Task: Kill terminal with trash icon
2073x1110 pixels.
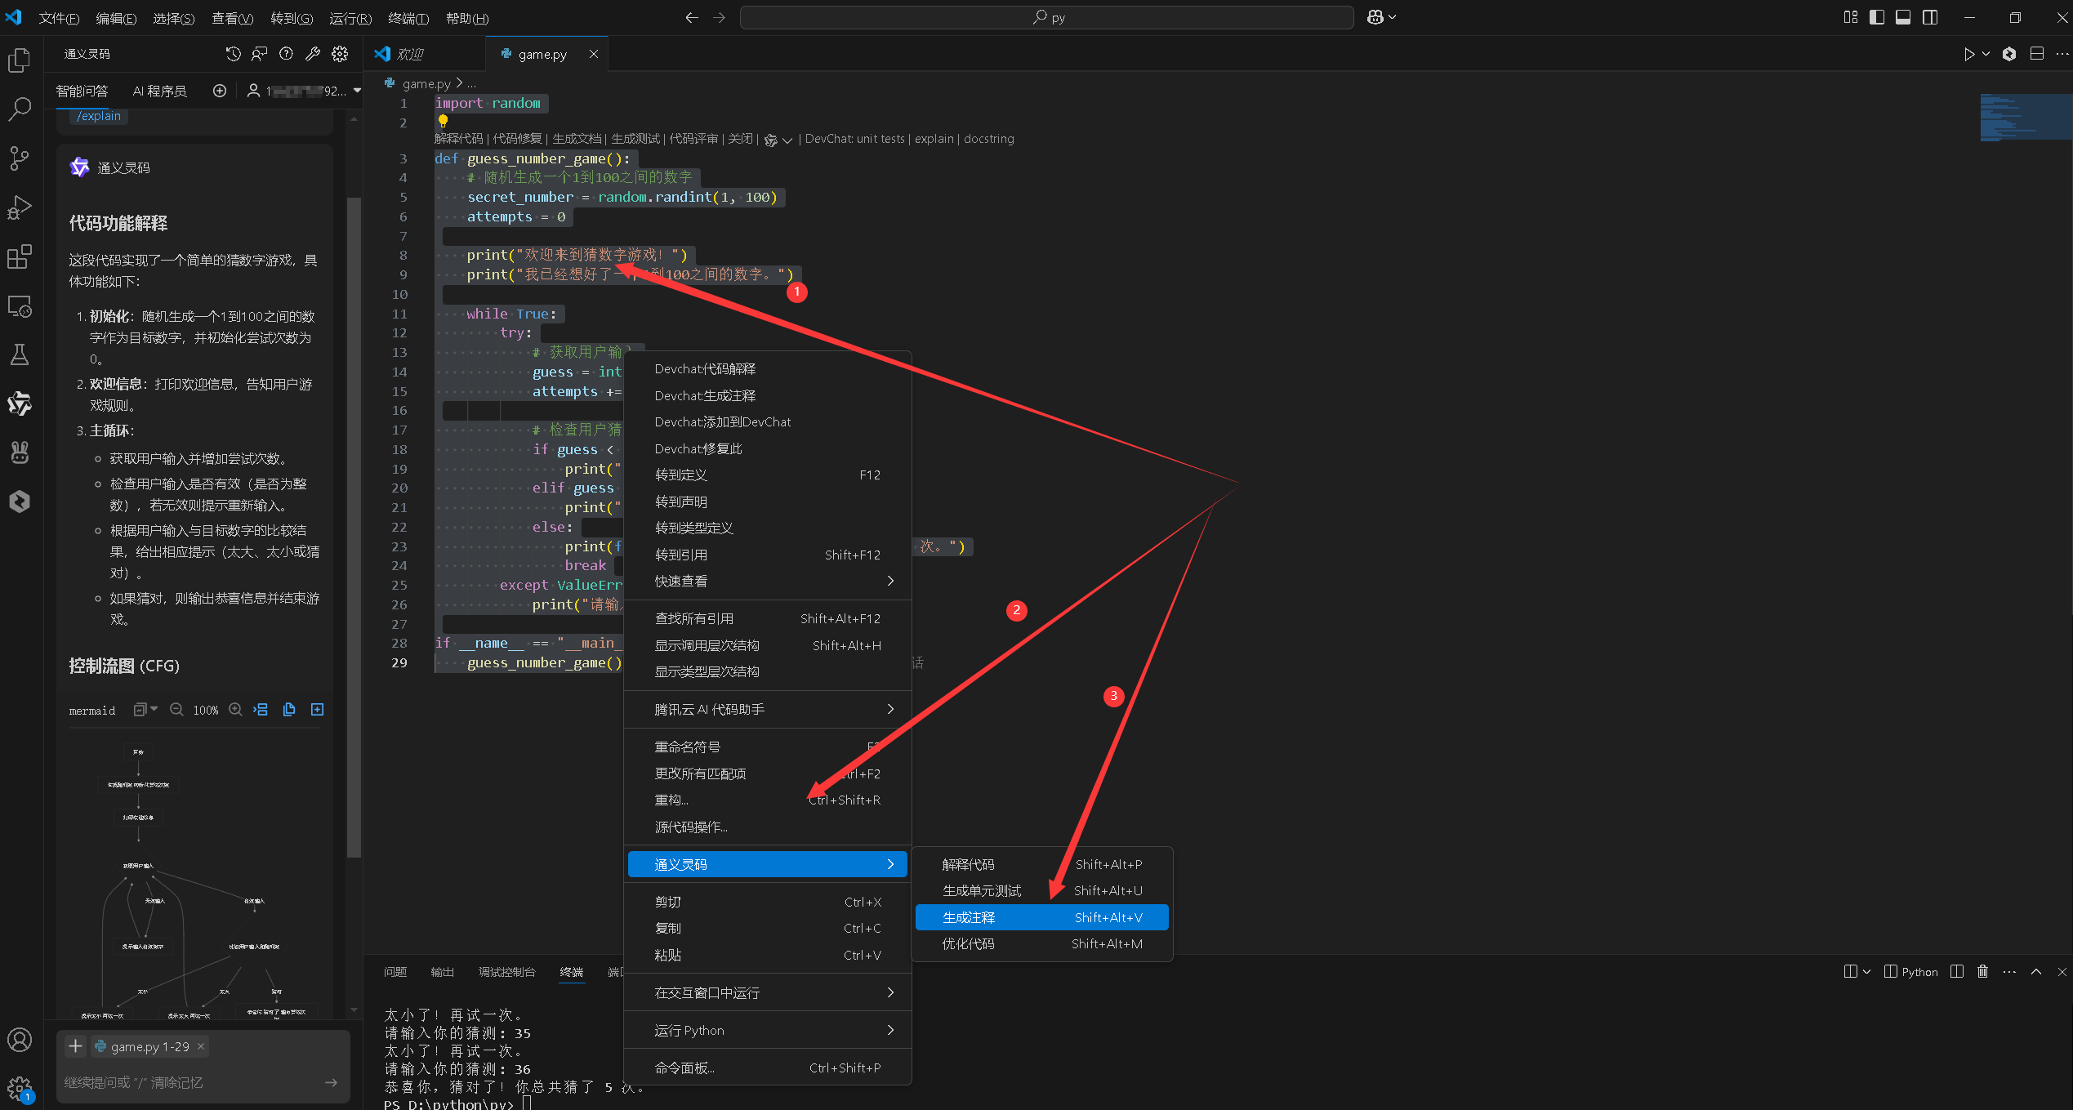Action: [1982, 971]
